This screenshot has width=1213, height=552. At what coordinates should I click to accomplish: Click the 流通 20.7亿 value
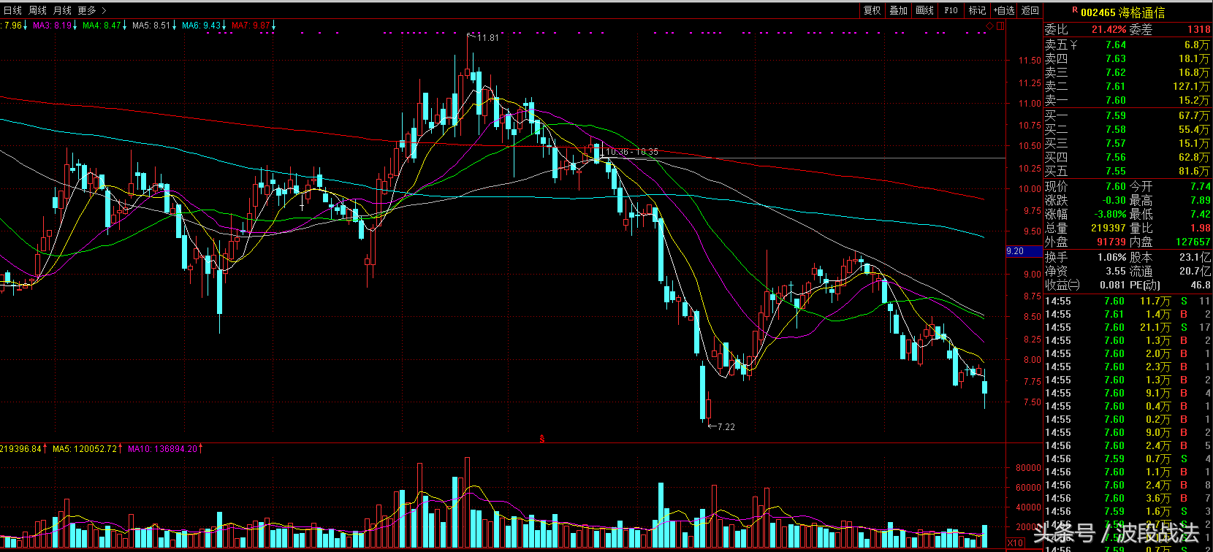coord(1195,271)
